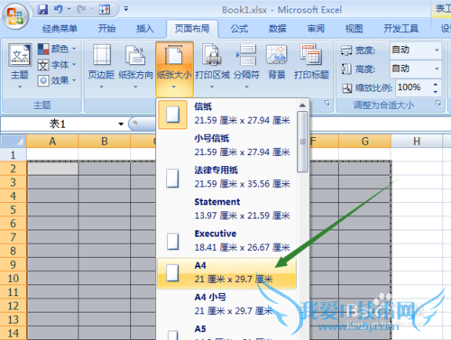Switch to the 插入 tab

click(x=145, y=29)
